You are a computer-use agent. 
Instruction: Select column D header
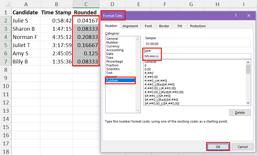click(112, 4)
